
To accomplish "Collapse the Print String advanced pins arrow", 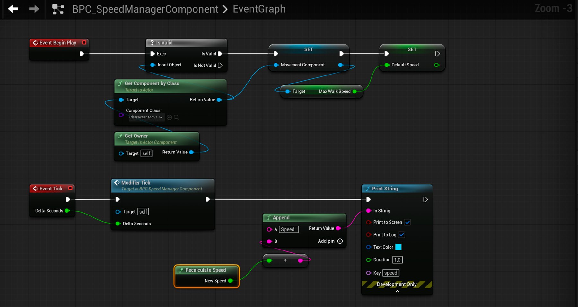I will pos(397,291).
